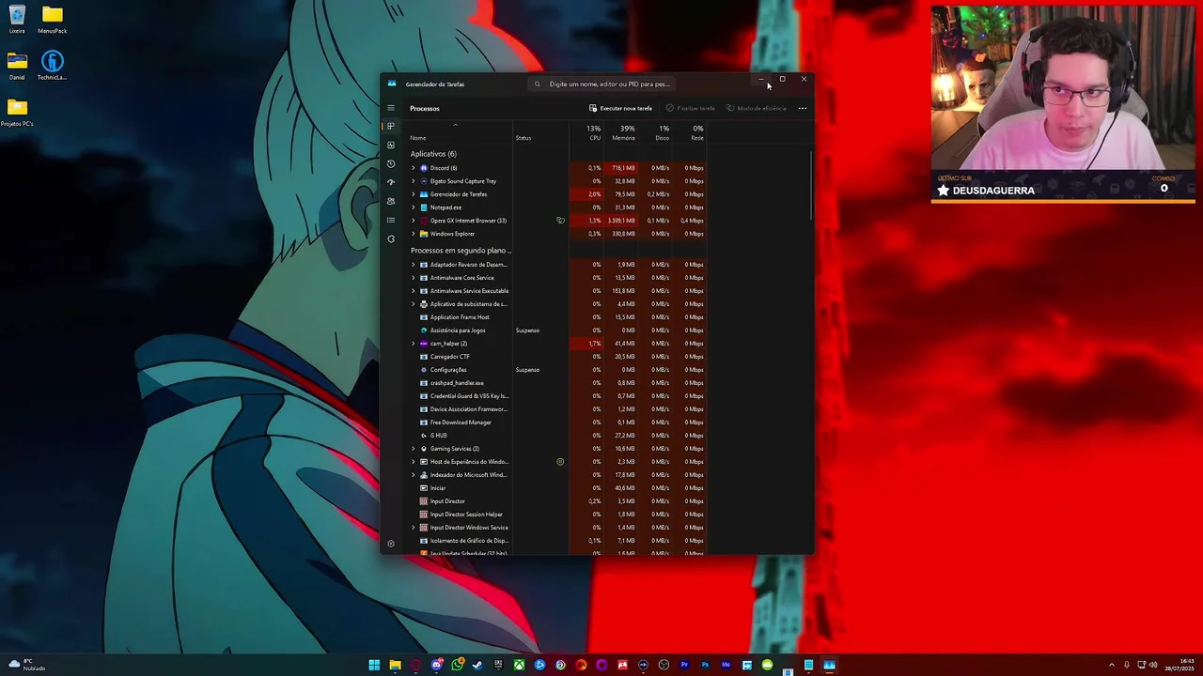Expand the Discord (6) process group

click(413, 168)
